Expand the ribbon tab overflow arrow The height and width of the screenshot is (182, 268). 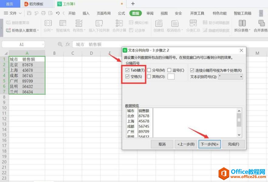coord(261,13)
